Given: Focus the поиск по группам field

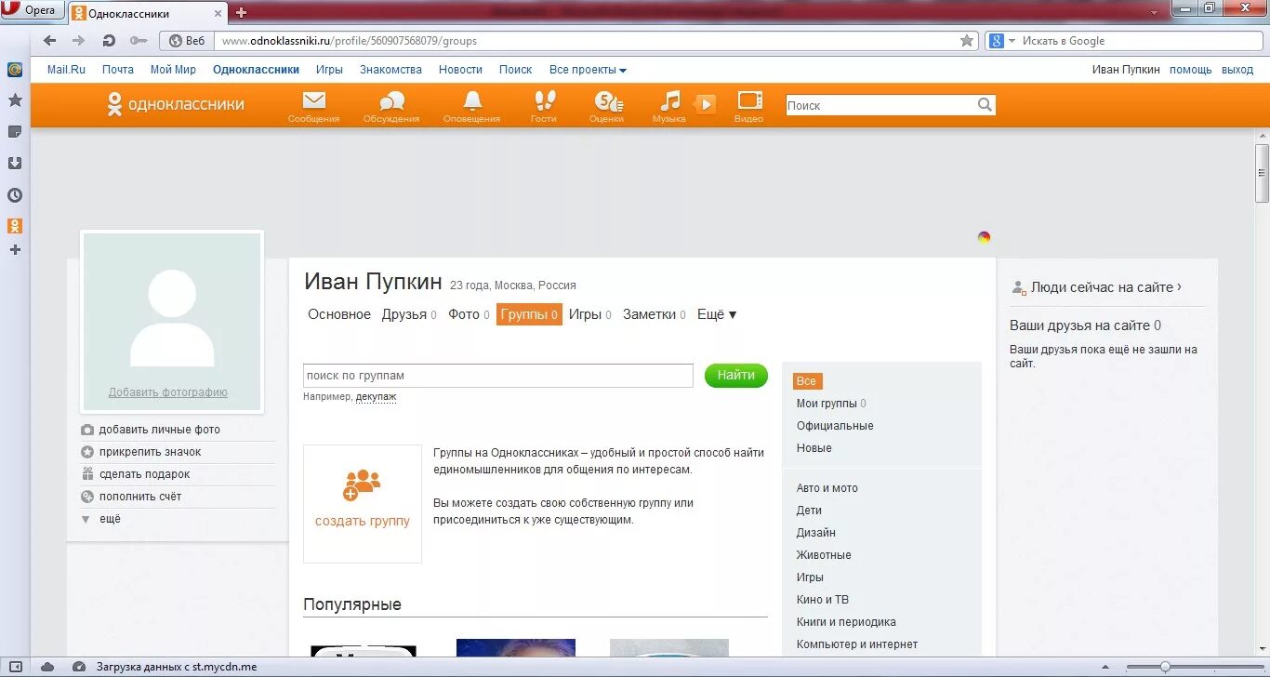Looking at the screenshot, I should pyautogui.click(x=498, y=376).
